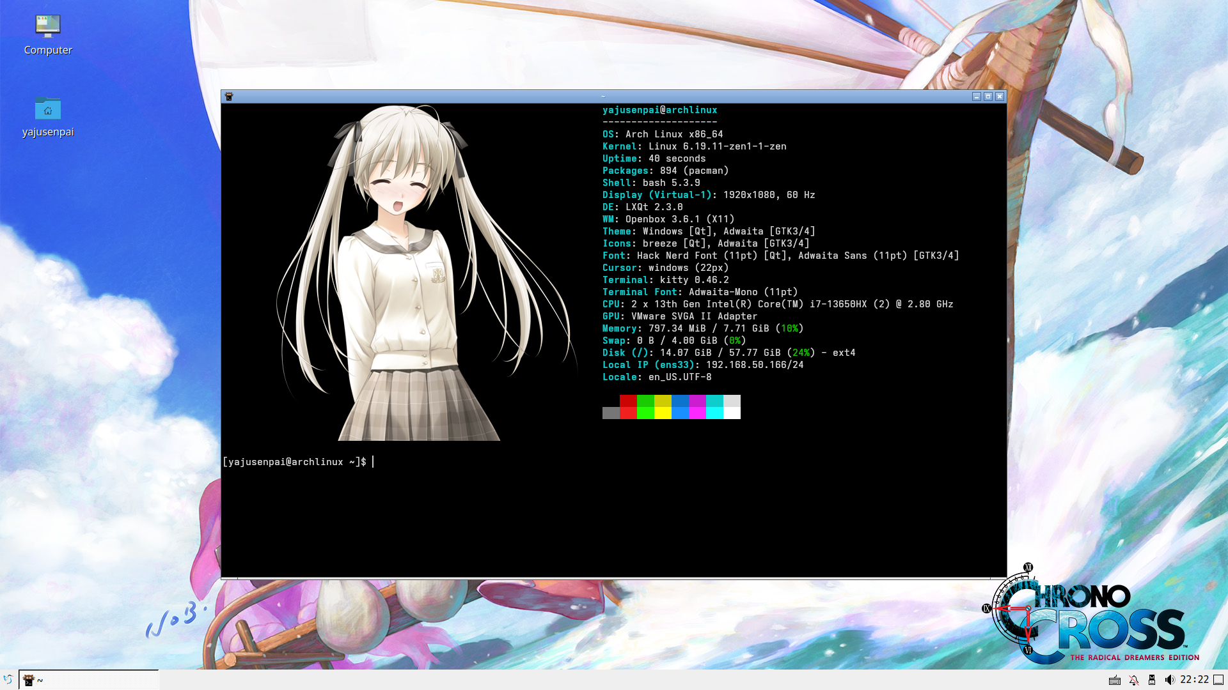Click the removable USB device tray icon
1228x690 pixels.
coord(1152,680)
